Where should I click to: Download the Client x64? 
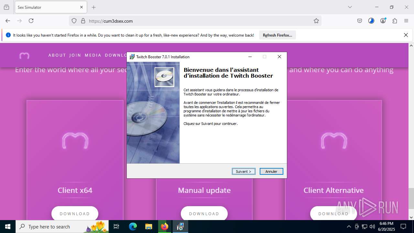75,214
